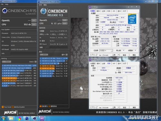Expand the CPU ranking dropdown in R15
The width and height of the screenshot is (161, 121).
(6, 62)
